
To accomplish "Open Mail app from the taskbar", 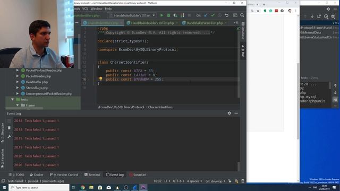I will click(x=108, y=187).
